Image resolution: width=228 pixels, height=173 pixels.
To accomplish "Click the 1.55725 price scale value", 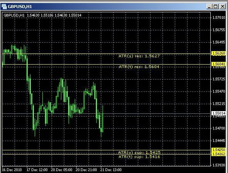I will 219,79.
